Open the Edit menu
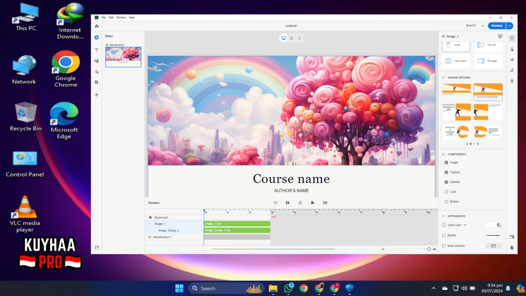526x296 pixels. (111, 18)
